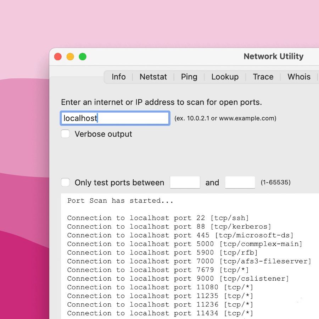The width and height of the screenshot is (319, 319).
Task: Go to the Lookup tab
Action: point(225,77)
